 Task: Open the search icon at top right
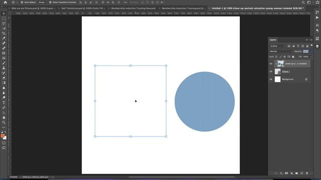click(303, 2)
